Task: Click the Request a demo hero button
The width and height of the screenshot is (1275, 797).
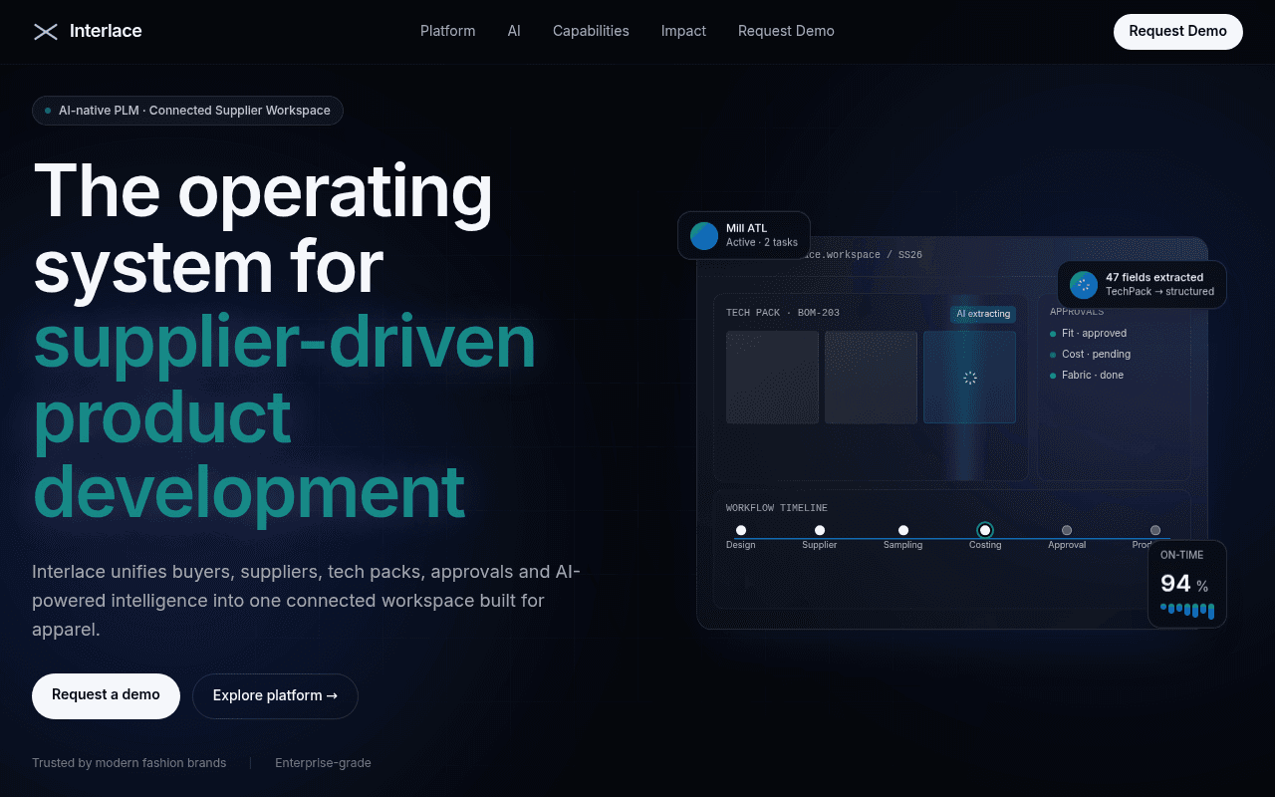Action: point(106,696)
